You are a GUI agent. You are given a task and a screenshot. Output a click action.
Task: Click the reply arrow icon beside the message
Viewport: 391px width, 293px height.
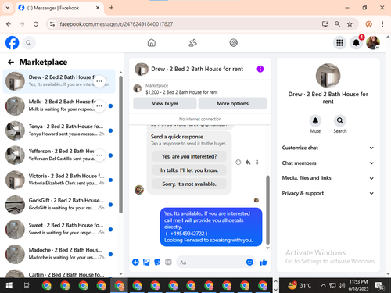[248, 163]
